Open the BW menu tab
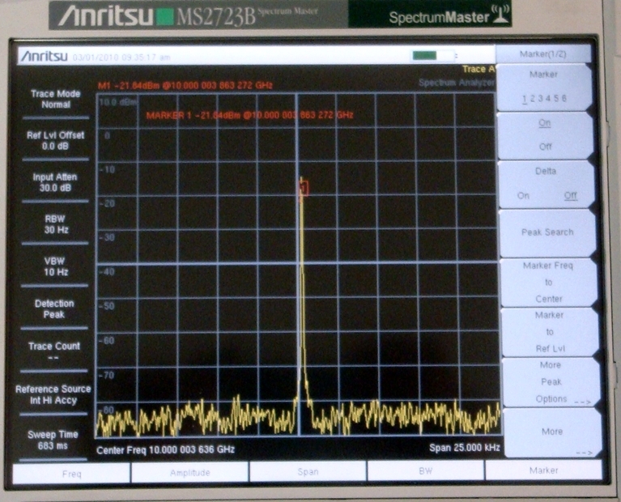 point(426,470)
